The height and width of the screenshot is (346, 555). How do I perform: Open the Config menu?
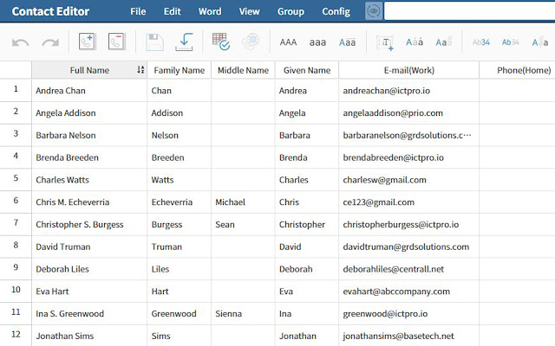point(336,12)
